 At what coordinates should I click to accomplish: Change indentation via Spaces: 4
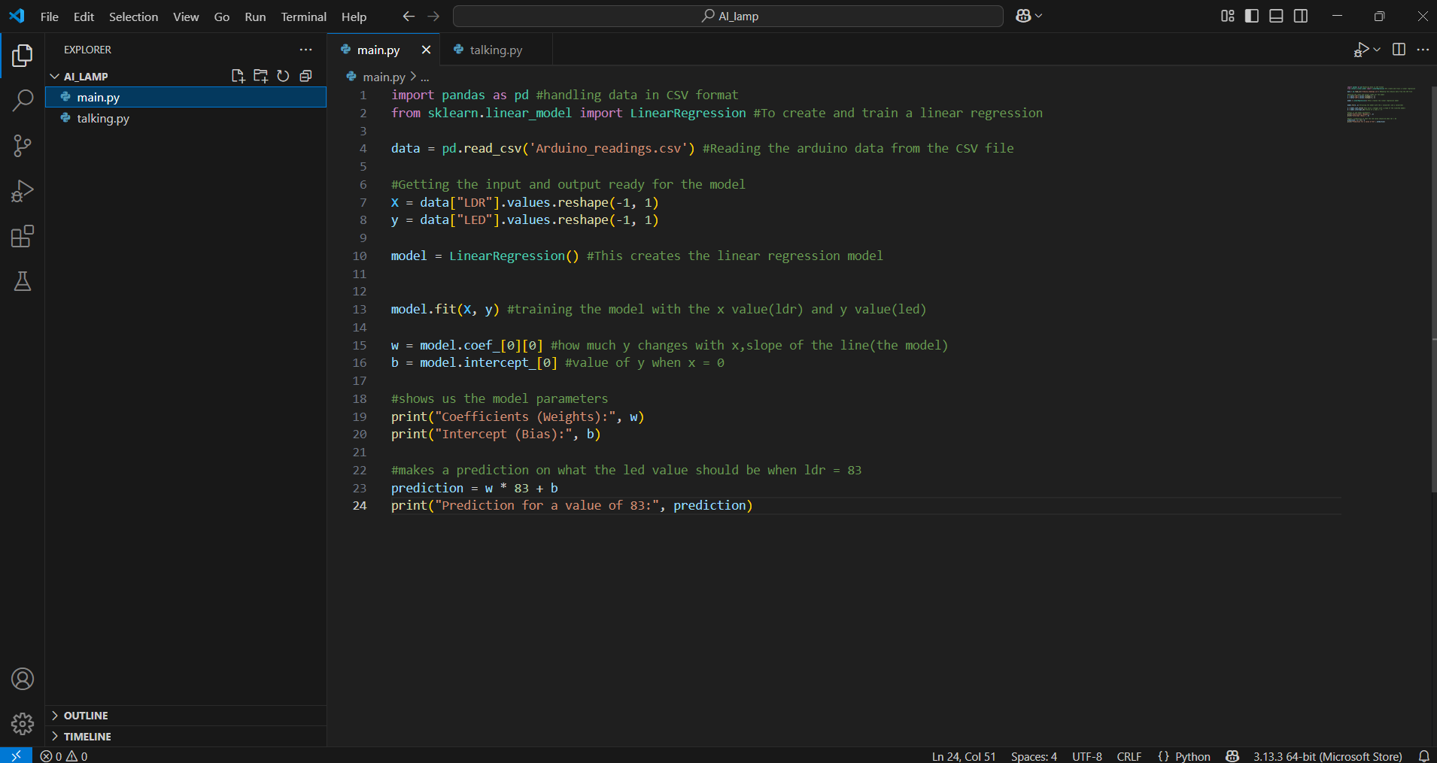click(x=1034, y=756)
